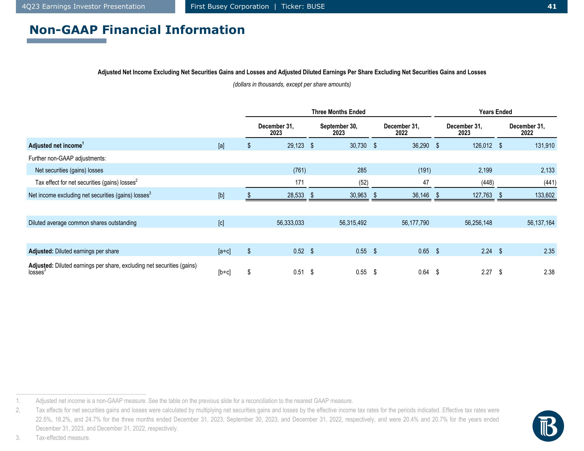
Task: Click the [a÷c] formula marker
Action: [x=224, y=251]
